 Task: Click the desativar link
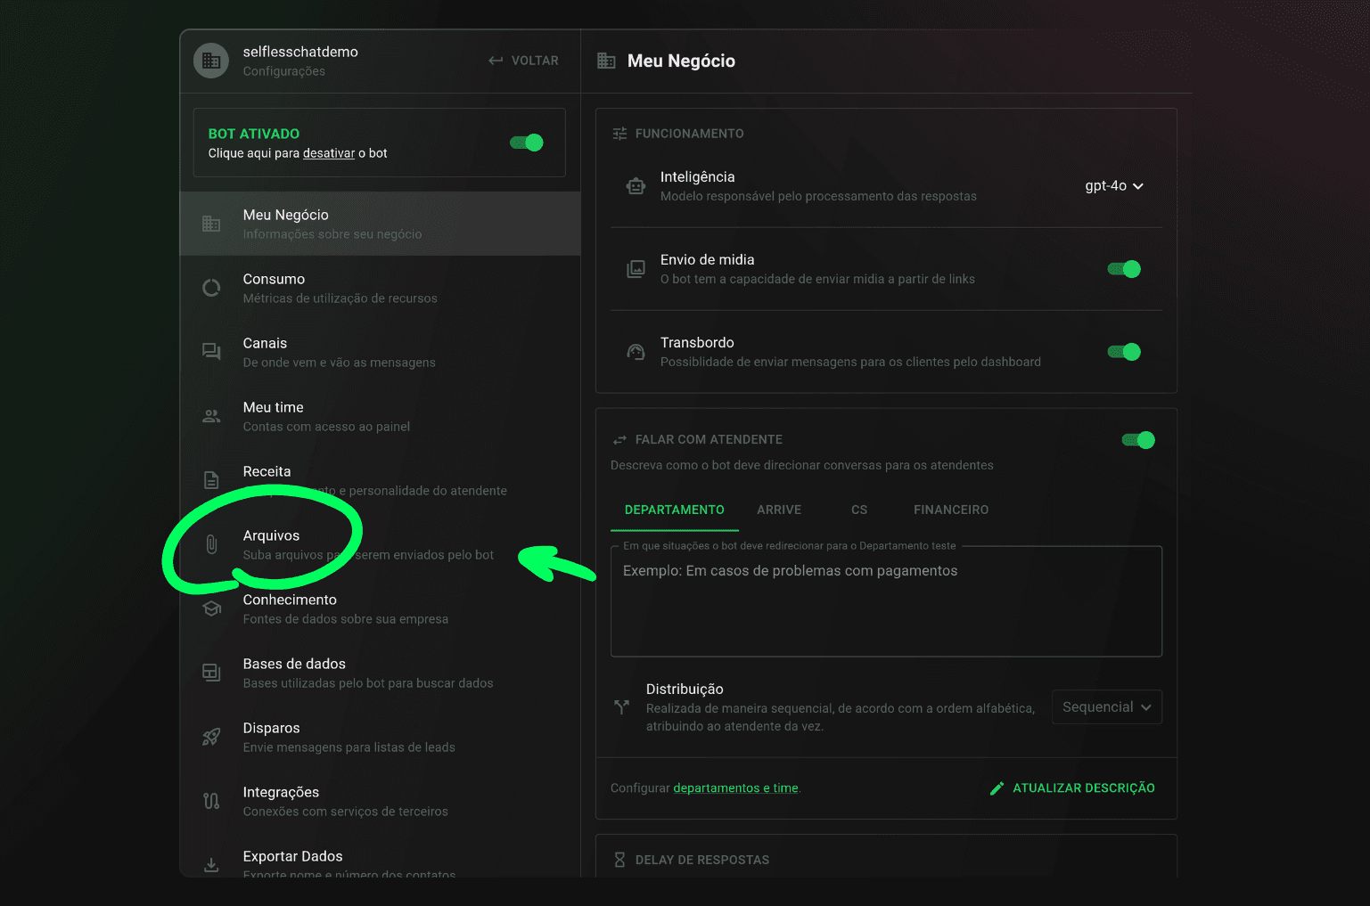[329, 153]
